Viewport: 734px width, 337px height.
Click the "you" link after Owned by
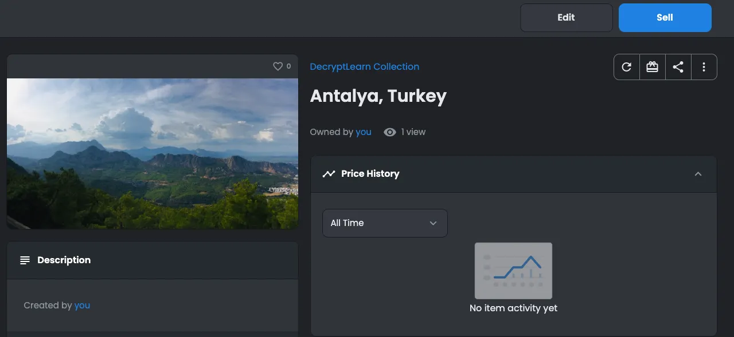(x=363, y=132)
